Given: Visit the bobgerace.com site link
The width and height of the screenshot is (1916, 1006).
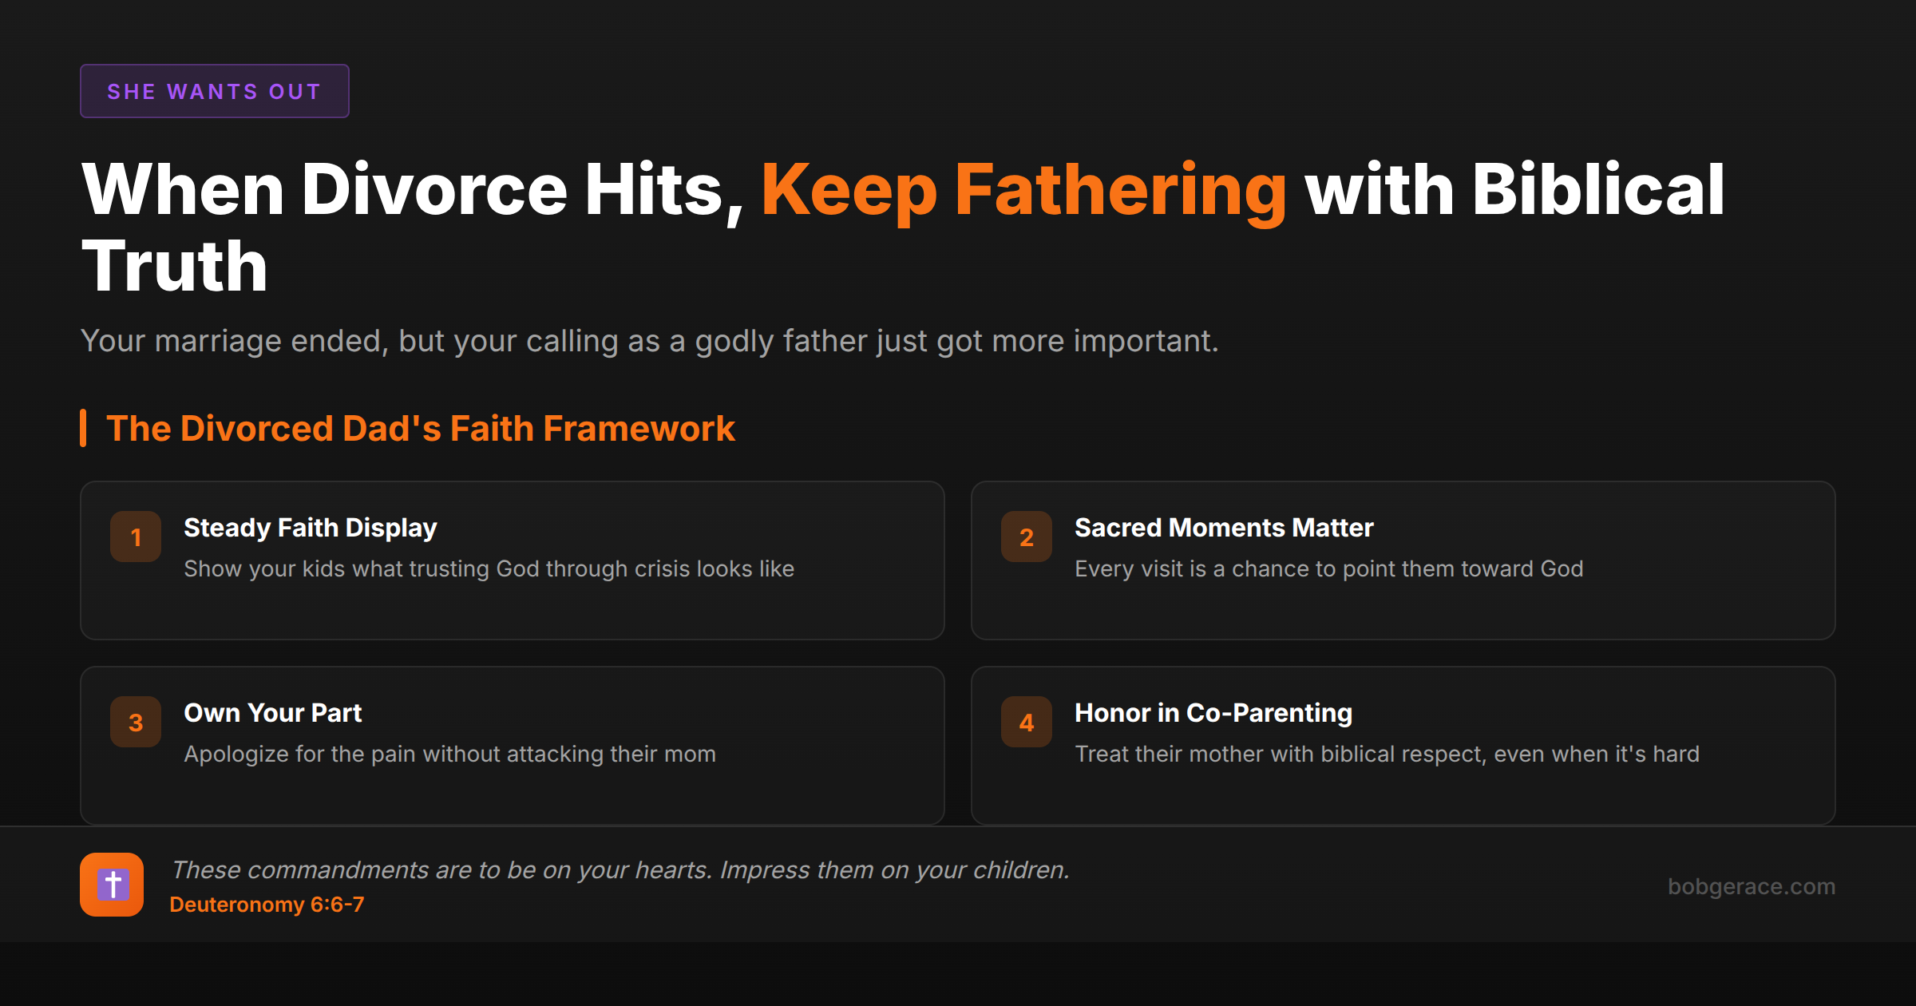Looking at the screenshot, I should click(x=1753, y=886).
